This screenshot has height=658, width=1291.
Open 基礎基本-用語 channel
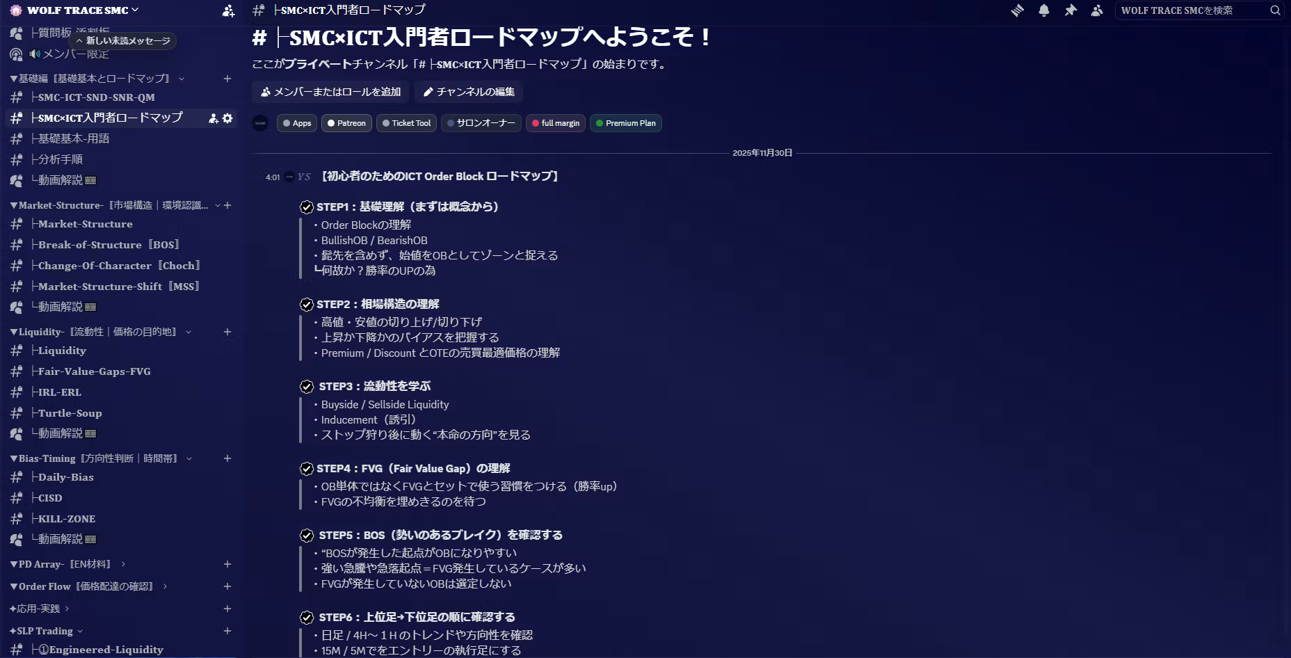(121, 139)
